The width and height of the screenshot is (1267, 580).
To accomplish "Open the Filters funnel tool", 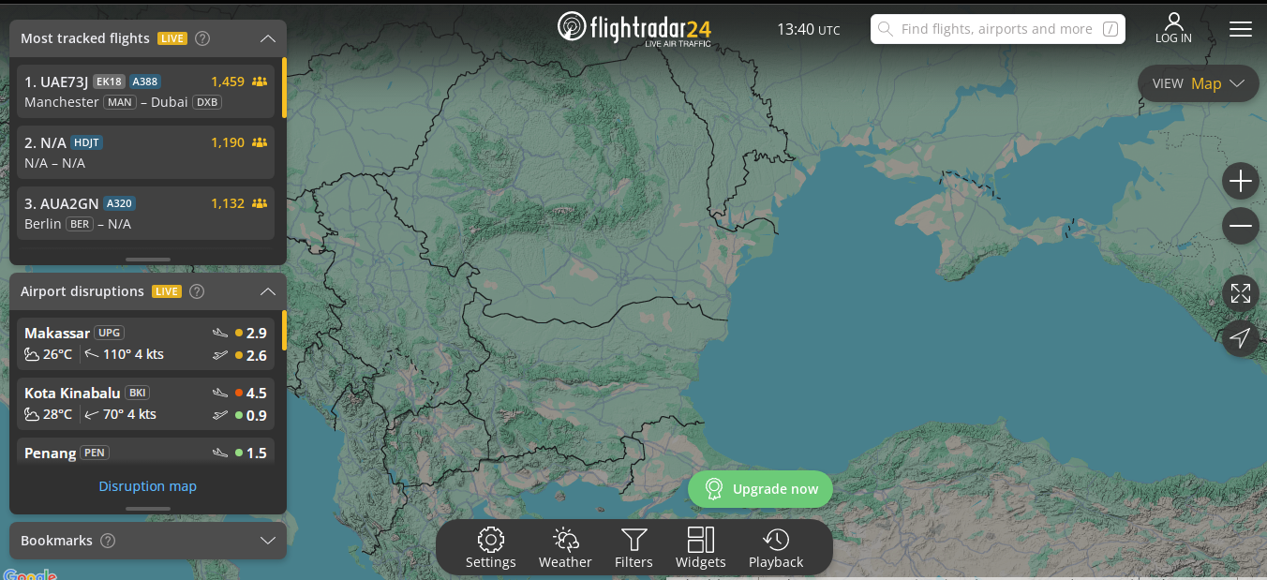I will (633, 548).
